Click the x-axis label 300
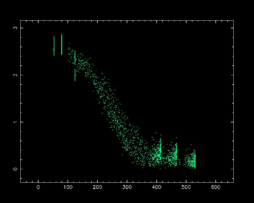This screenshot has height=203, width=254. 127,187
